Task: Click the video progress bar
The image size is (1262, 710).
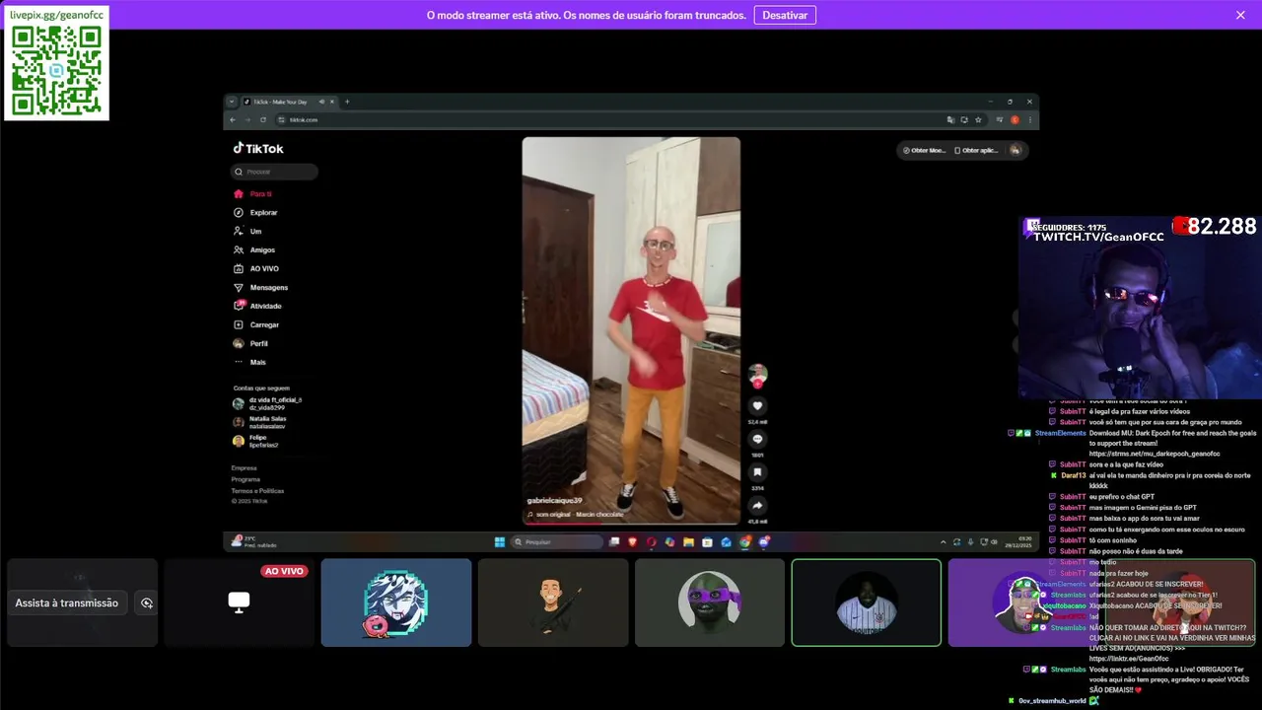Action: (631, 524)
